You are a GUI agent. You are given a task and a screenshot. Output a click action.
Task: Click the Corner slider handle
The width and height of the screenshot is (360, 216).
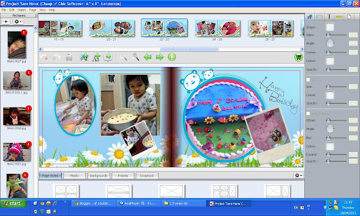(328, 52)
